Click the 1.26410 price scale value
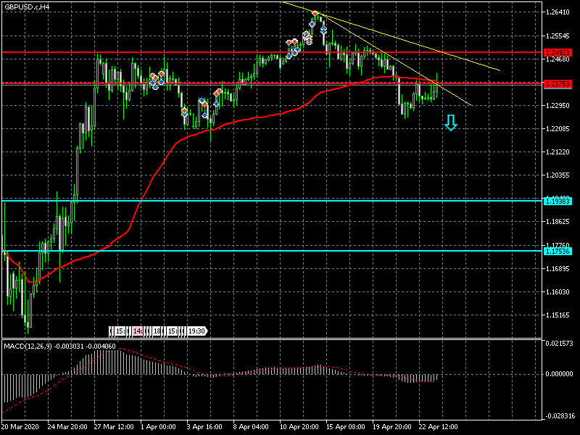 point(558,12)
